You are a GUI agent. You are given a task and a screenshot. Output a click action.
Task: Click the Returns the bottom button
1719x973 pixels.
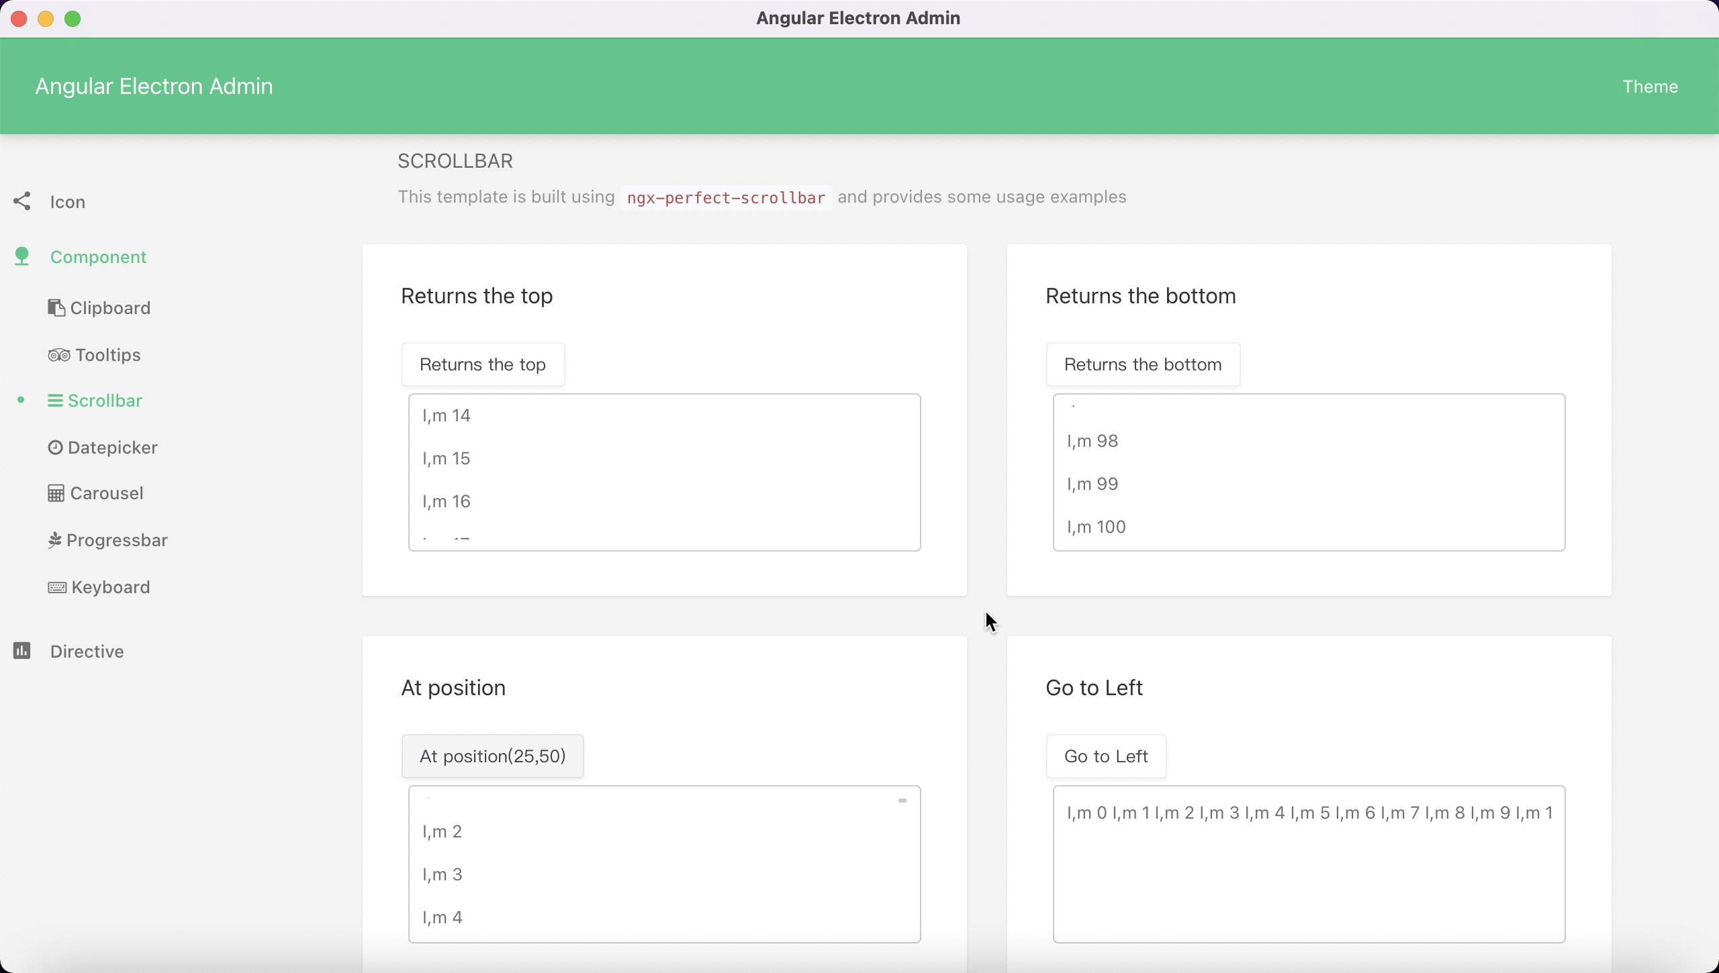point(1142,364)
